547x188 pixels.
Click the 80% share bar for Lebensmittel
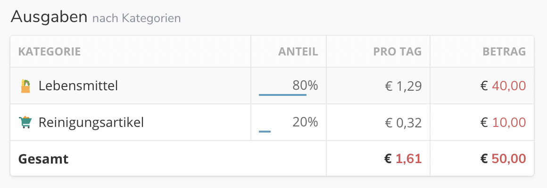pos(282,94)
